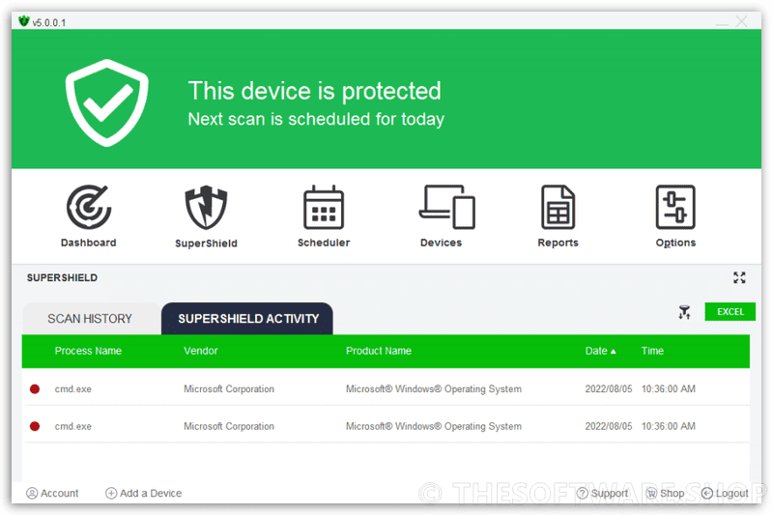
Task: Click Add a Device
Action: pos(143,493)
